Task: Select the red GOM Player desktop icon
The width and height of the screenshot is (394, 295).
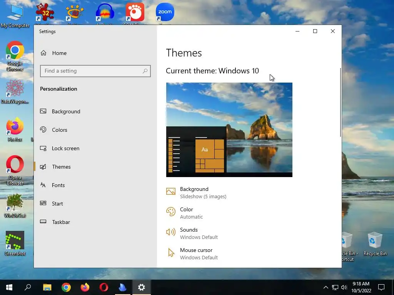Action: click(x=135, y=13)
